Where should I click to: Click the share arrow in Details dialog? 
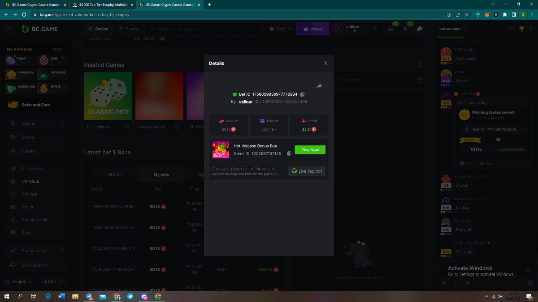coord(319,86)
